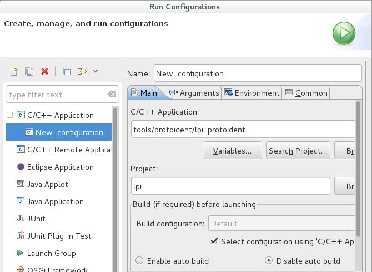Click the JUnit Ju icon
Viewport: 372px width, 272px height.
pos(21,218)
